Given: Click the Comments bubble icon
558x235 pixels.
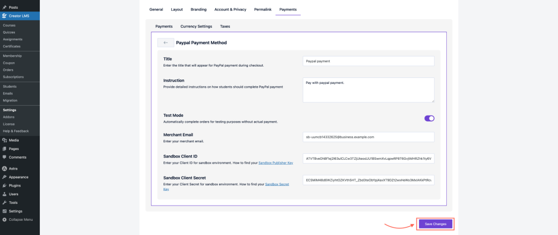Looking at the screenshot, I should 5,157.
